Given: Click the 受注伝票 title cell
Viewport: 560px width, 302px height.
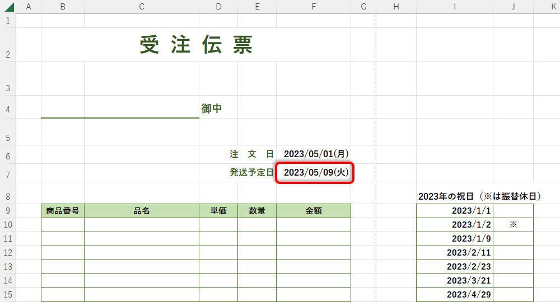Looking at the screenshot, I should (x=196, y=45).
